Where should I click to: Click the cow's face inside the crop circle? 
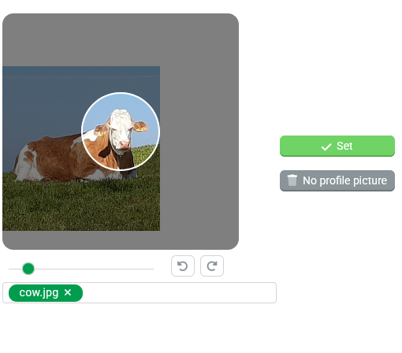[x=120, y=132]
